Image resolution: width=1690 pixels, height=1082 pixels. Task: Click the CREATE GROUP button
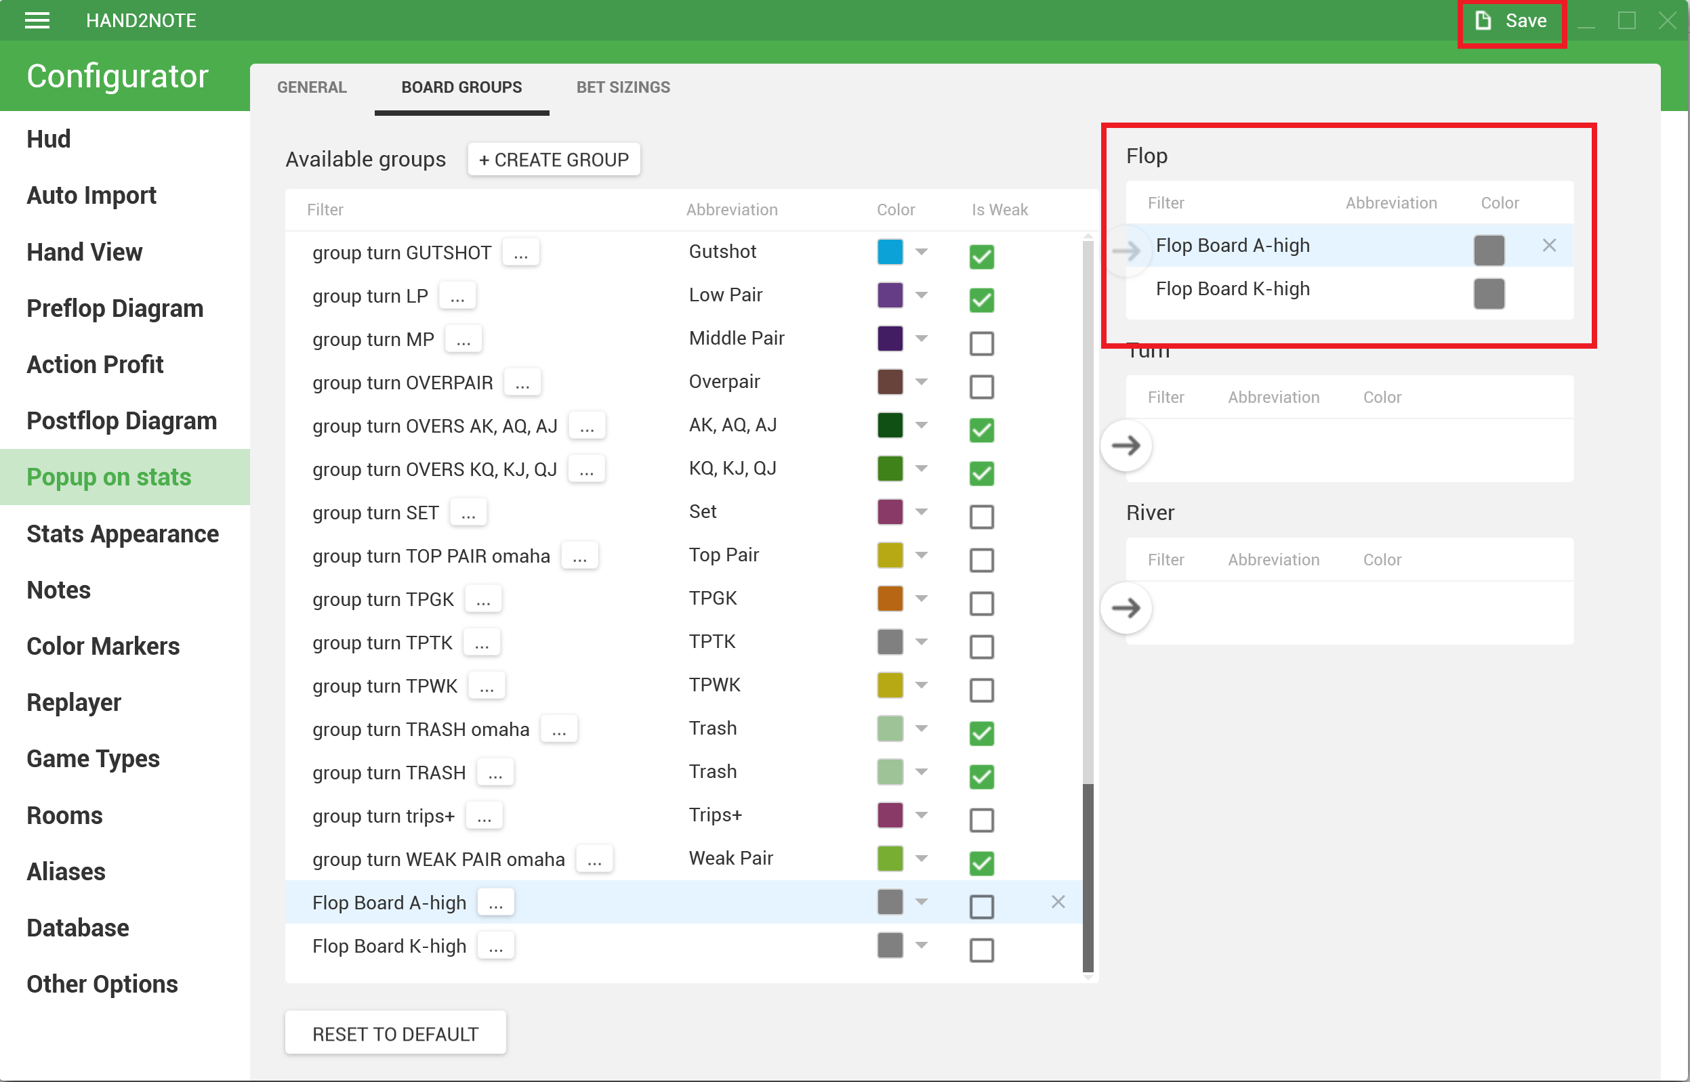pyautogui.click(x=552, y=159)
